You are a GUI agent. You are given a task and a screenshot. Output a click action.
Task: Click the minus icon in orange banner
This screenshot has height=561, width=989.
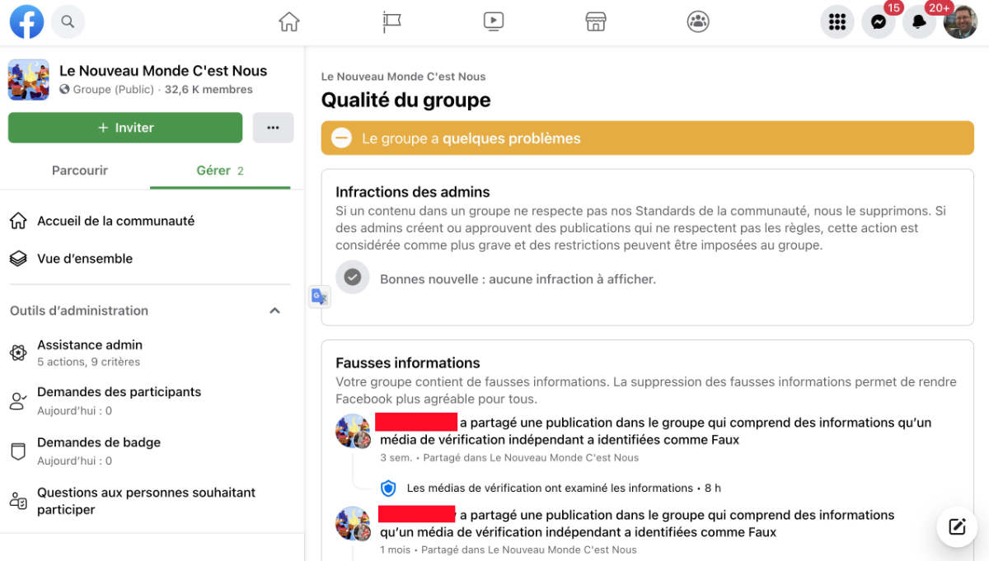(341, 138)
